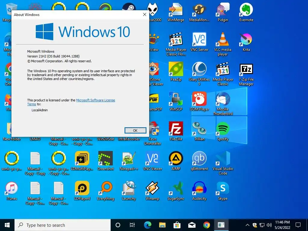Open Evernote desktop shortcut

click(246, 12)
